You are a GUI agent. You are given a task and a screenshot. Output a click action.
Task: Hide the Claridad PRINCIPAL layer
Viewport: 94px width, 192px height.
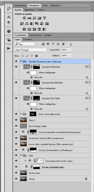[x=16, y=67]
